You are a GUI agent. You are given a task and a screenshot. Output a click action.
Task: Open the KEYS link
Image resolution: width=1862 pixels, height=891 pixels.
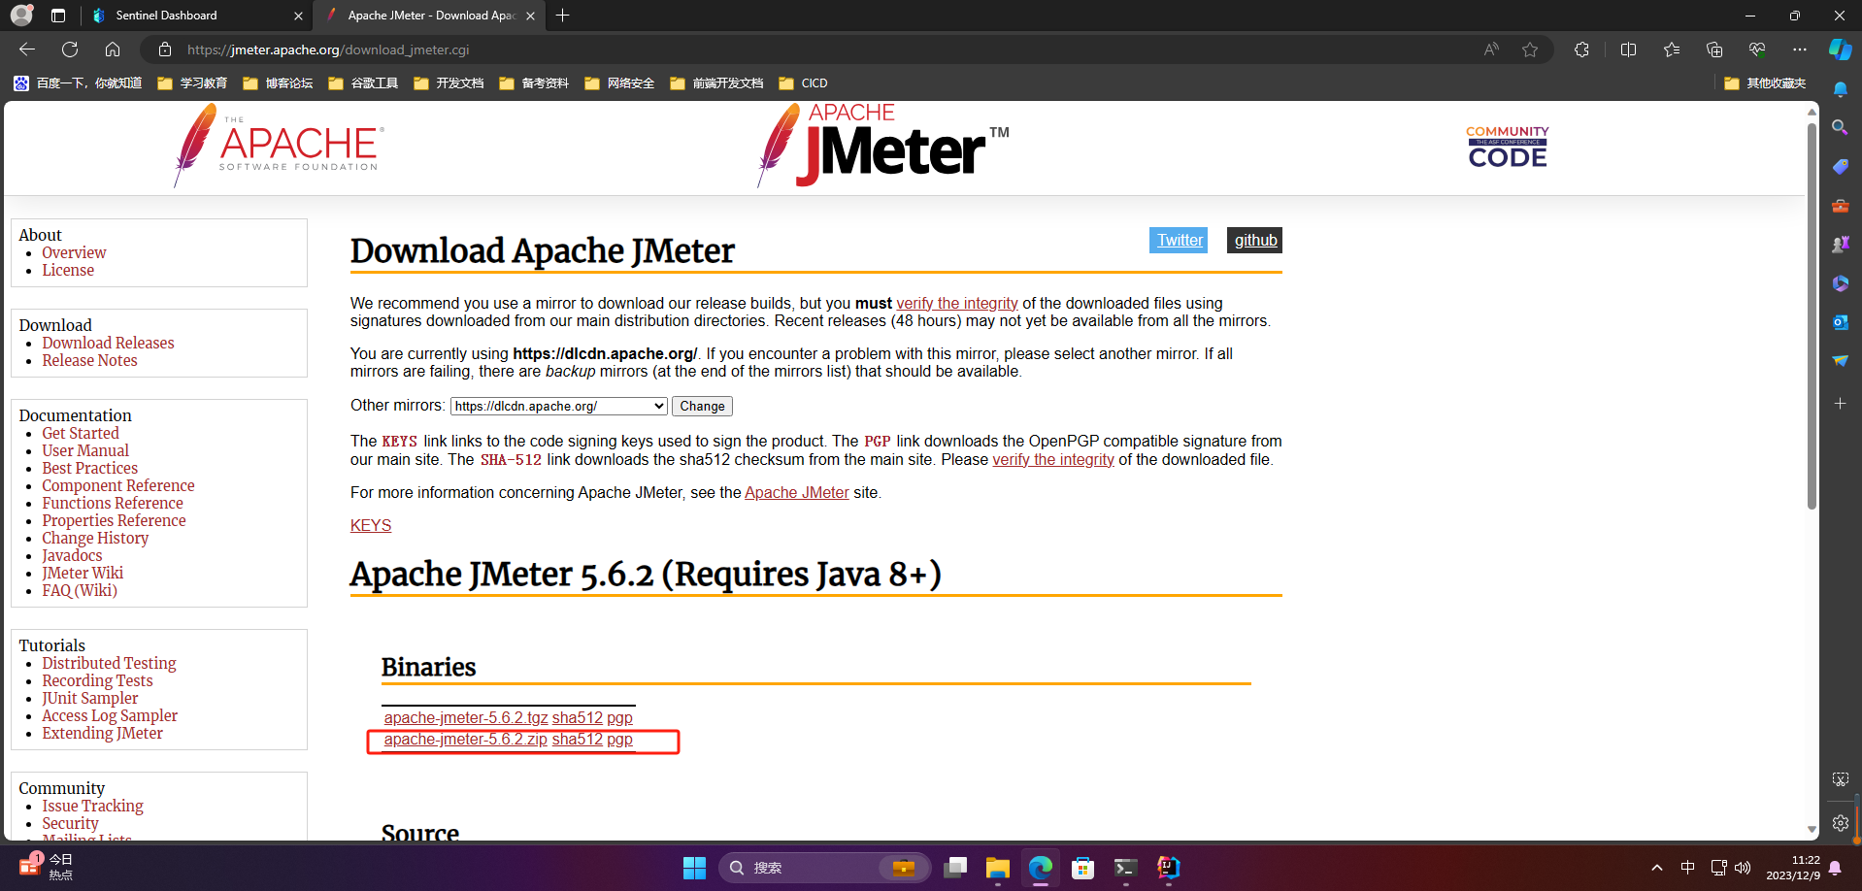(x=371, y=525)
